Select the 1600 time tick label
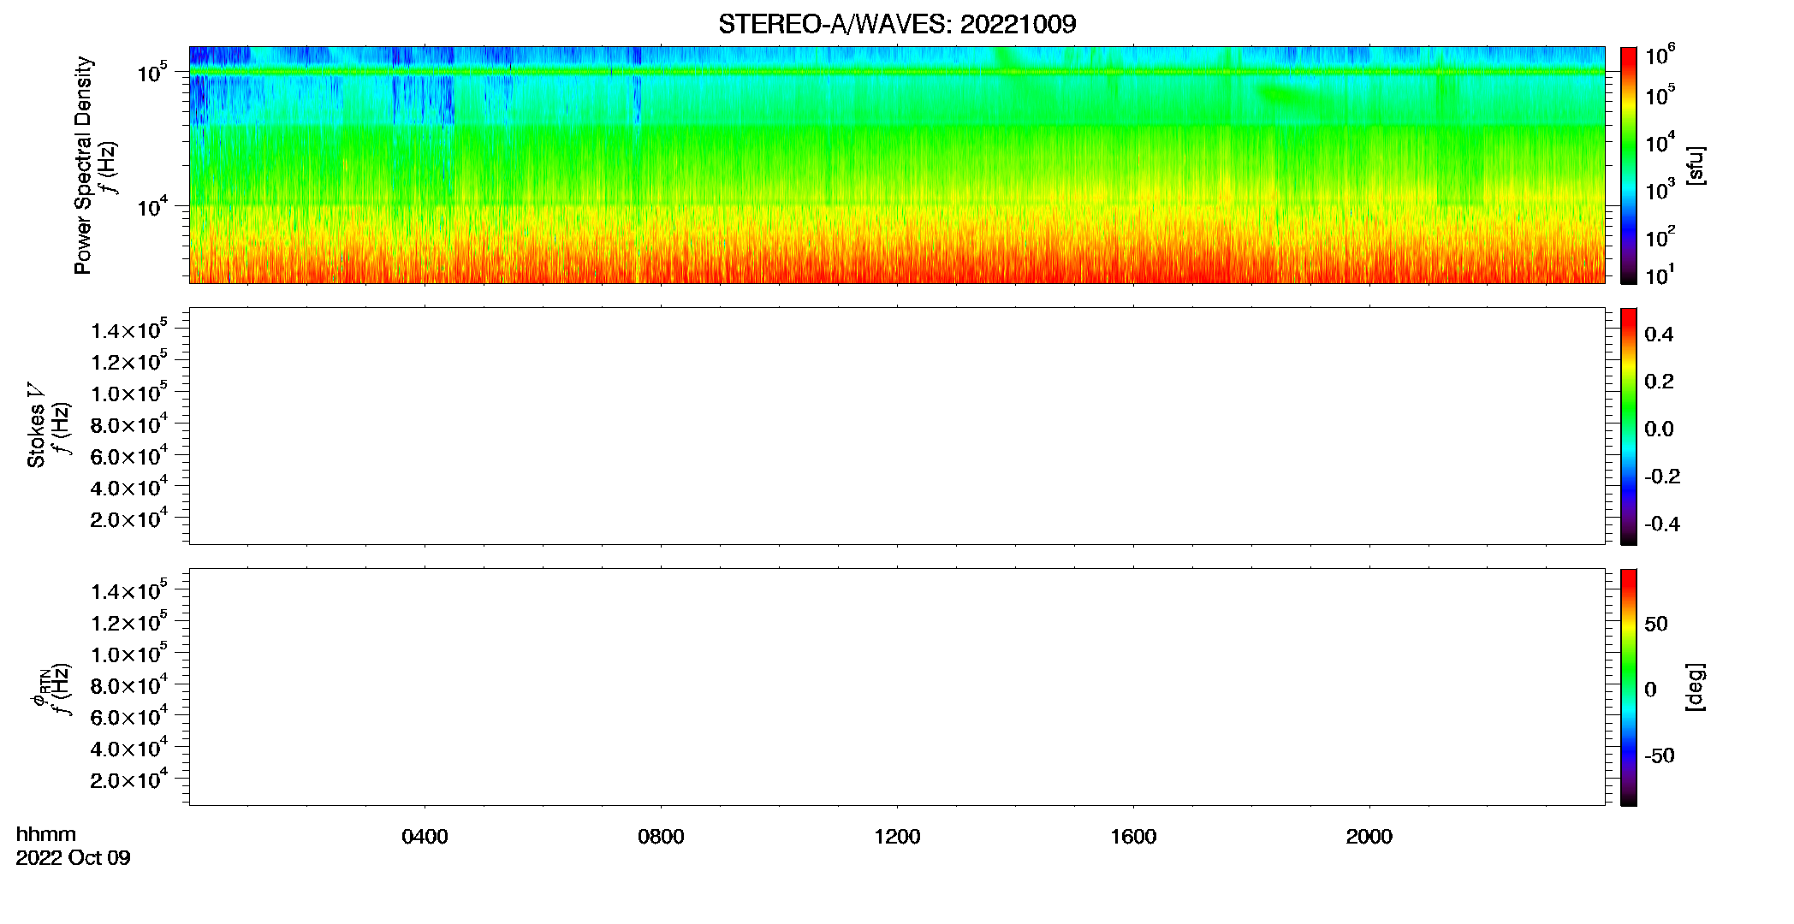This screenshot has width=1794, height=924. tap(1133, 837)
